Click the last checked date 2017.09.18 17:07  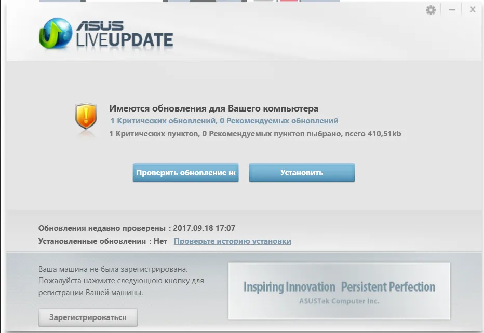click(204, 228)
